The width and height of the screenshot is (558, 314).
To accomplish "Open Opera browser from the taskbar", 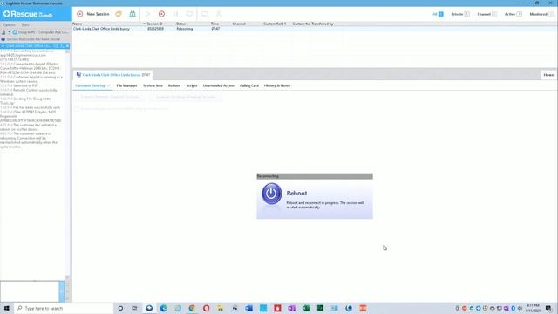I will [206, 308].
